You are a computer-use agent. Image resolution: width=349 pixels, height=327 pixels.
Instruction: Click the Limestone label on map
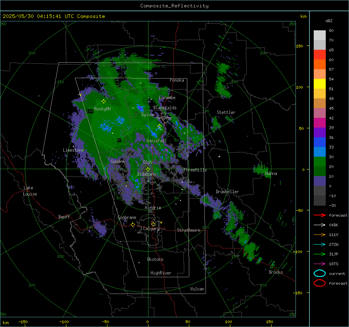click(73, 150)
